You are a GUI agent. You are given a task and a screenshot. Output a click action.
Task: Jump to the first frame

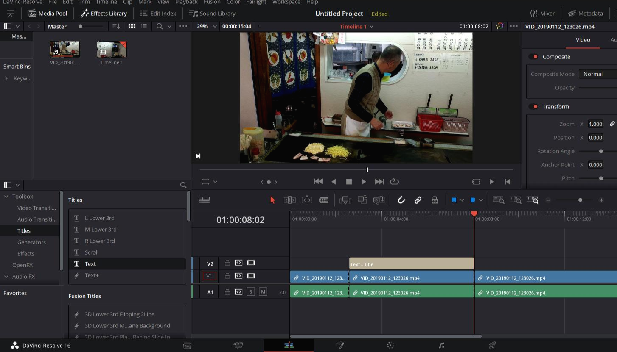(318, 182)
